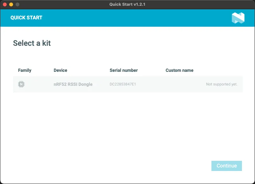Click the Device column header
Image resolution: width=255 pixels, height=184 pixels.
tap(60, 70)
